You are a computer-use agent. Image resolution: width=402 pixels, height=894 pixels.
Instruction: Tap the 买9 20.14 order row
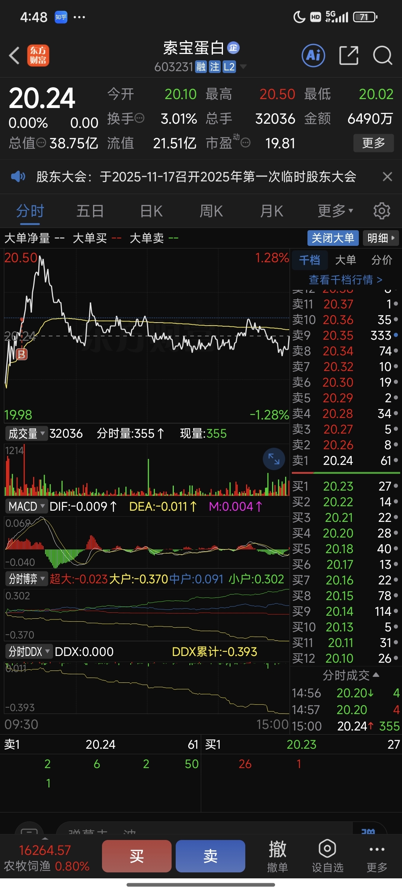coord(345,611)
